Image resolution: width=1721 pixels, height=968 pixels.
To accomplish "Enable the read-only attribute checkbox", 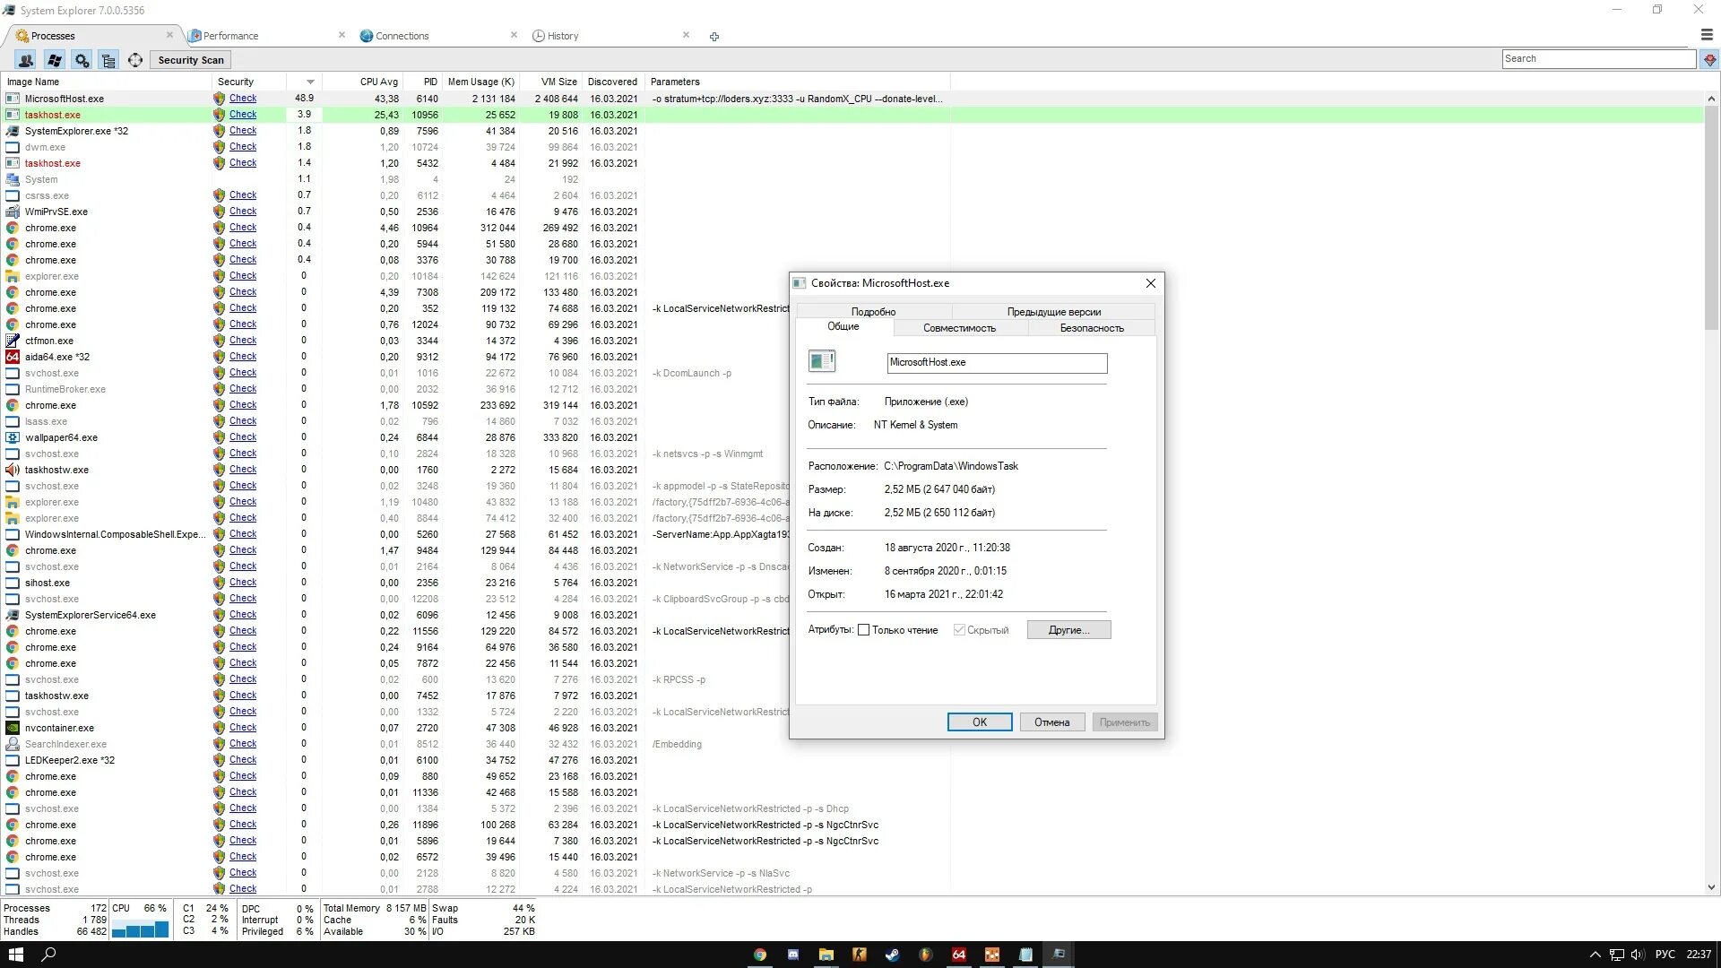I will click(864, 630).
